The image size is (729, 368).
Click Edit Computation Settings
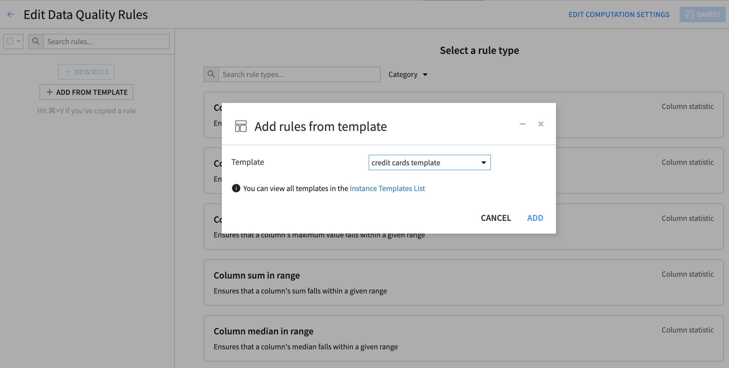pyautogui.click(x=619, y=14)
